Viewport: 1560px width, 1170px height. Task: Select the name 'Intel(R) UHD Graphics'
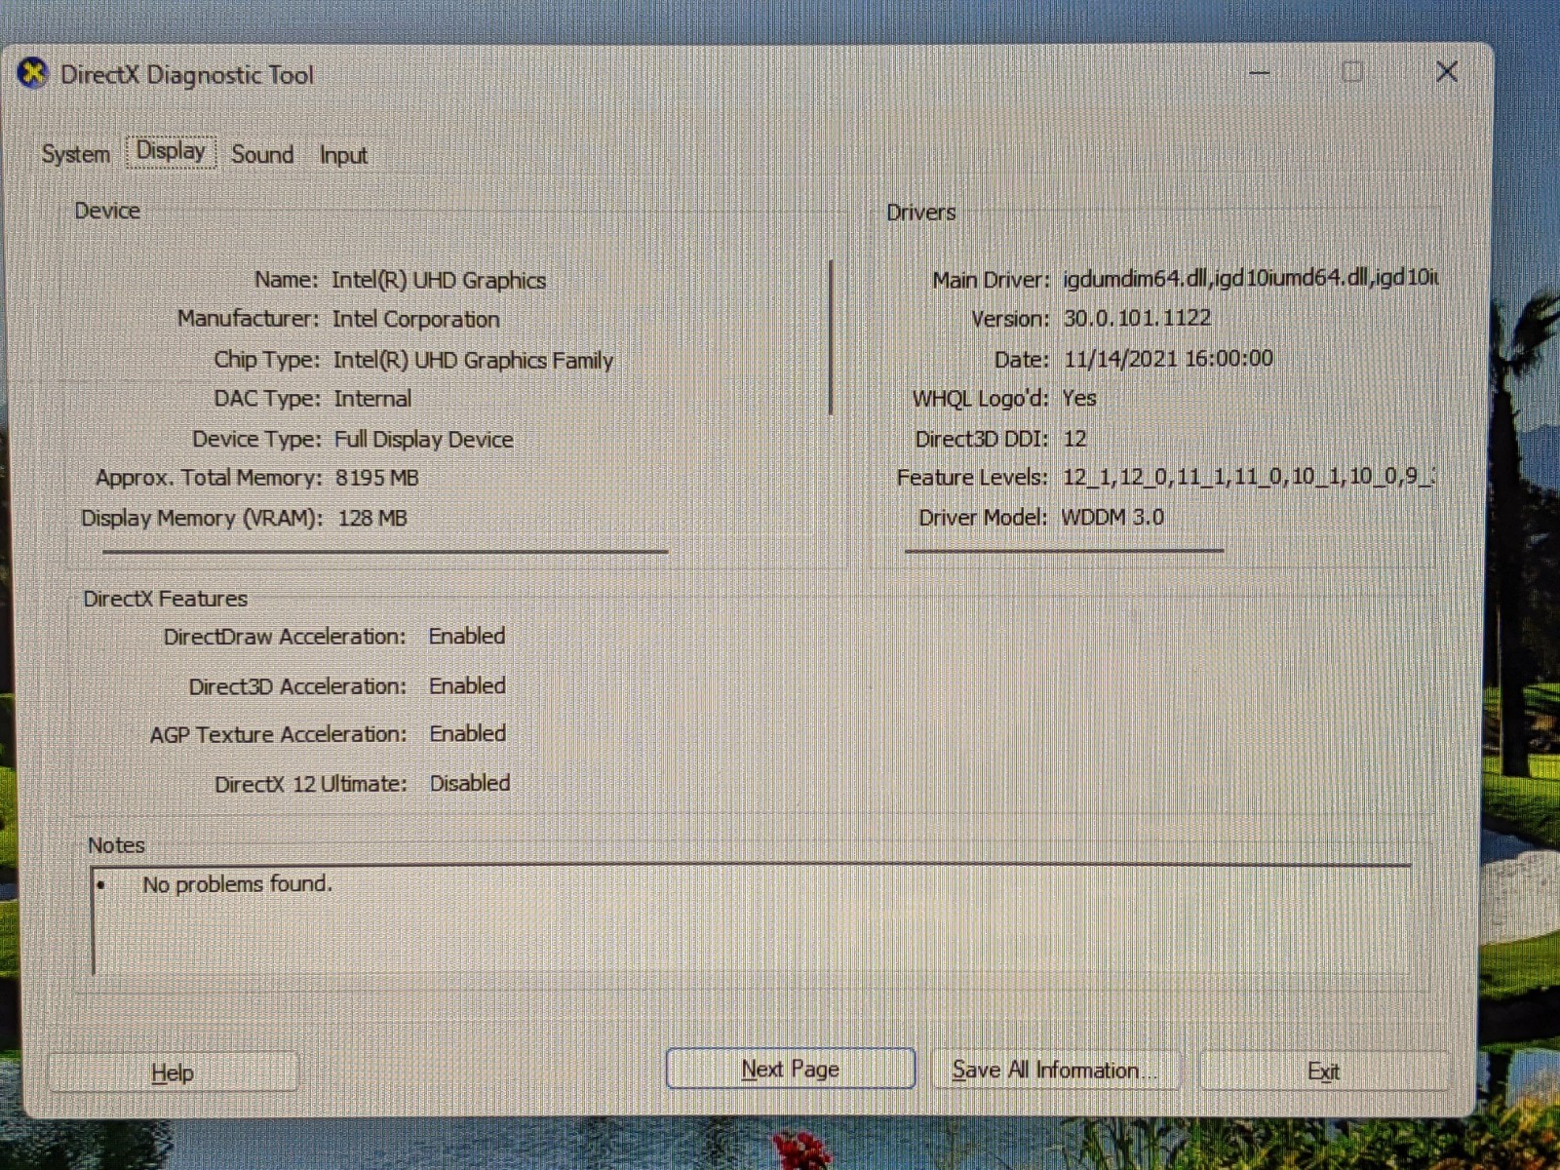[x=439, y=280]
